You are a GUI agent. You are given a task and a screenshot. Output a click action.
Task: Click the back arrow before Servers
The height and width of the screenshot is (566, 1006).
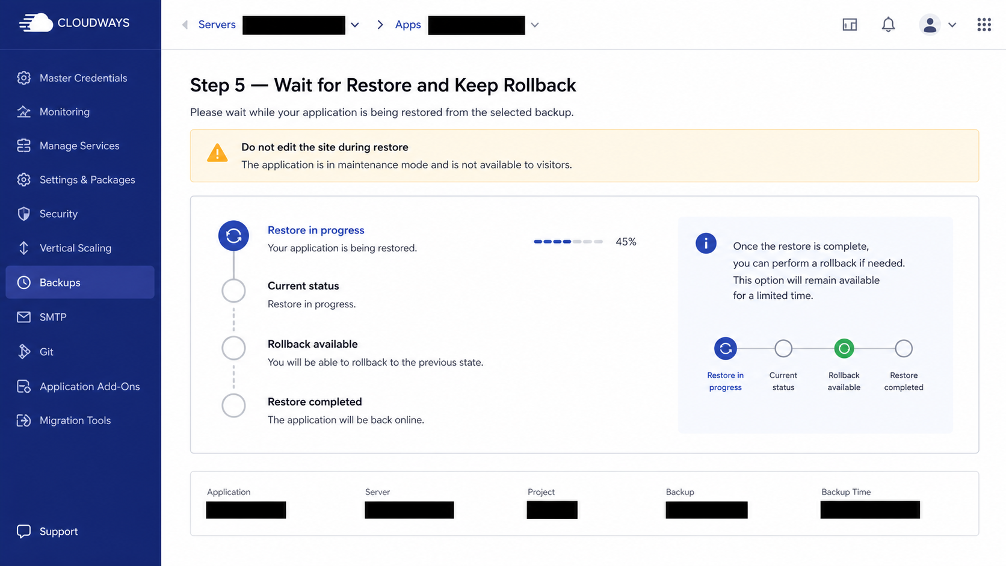coord(185,25)
